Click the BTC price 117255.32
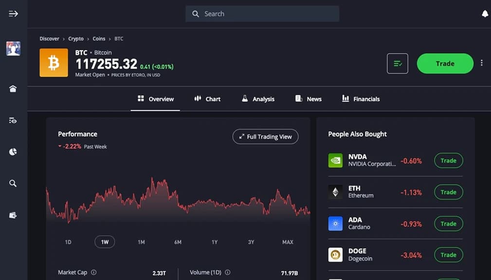The image size is (491, 280). coord(107,64)
